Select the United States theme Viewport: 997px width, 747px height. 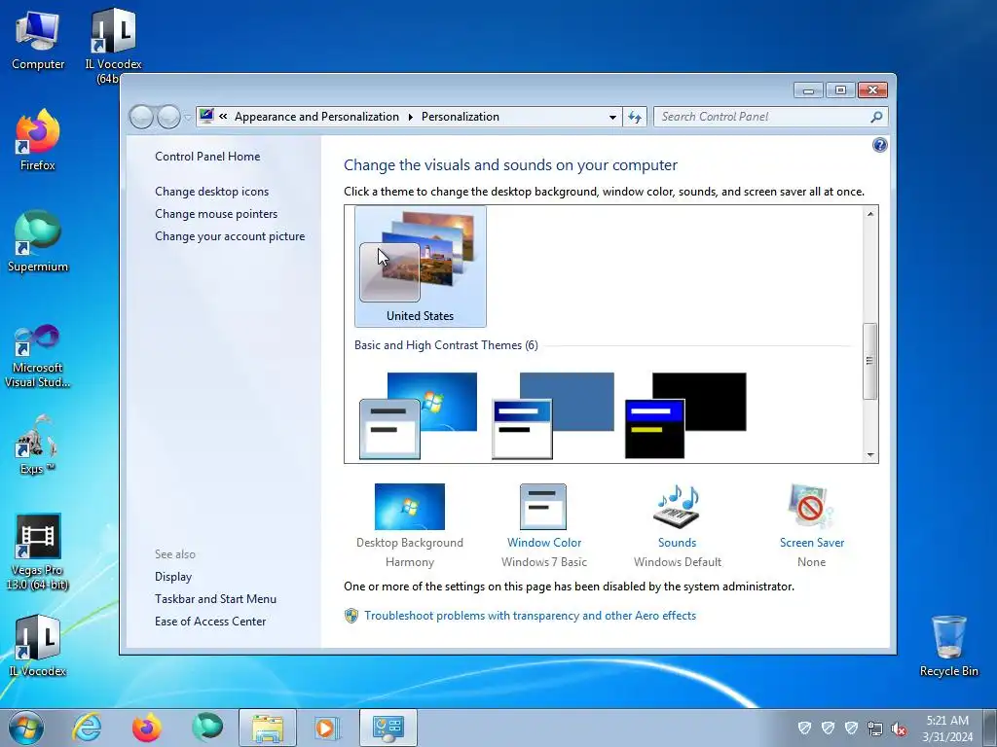point(421,267)
